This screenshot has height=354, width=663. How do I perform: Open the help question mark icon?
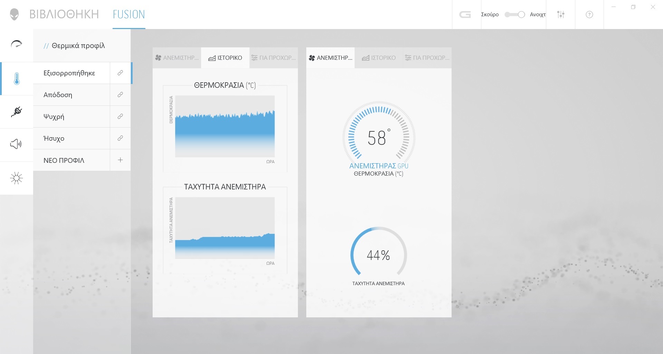(x=589, y=15)
